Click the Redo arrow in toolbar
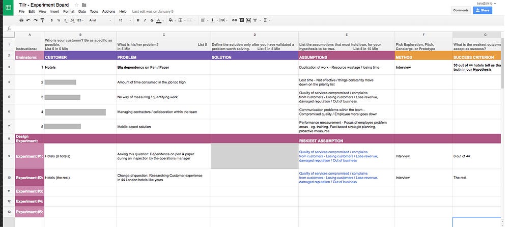Screen dimensions: 509x227 coord(35,20)
